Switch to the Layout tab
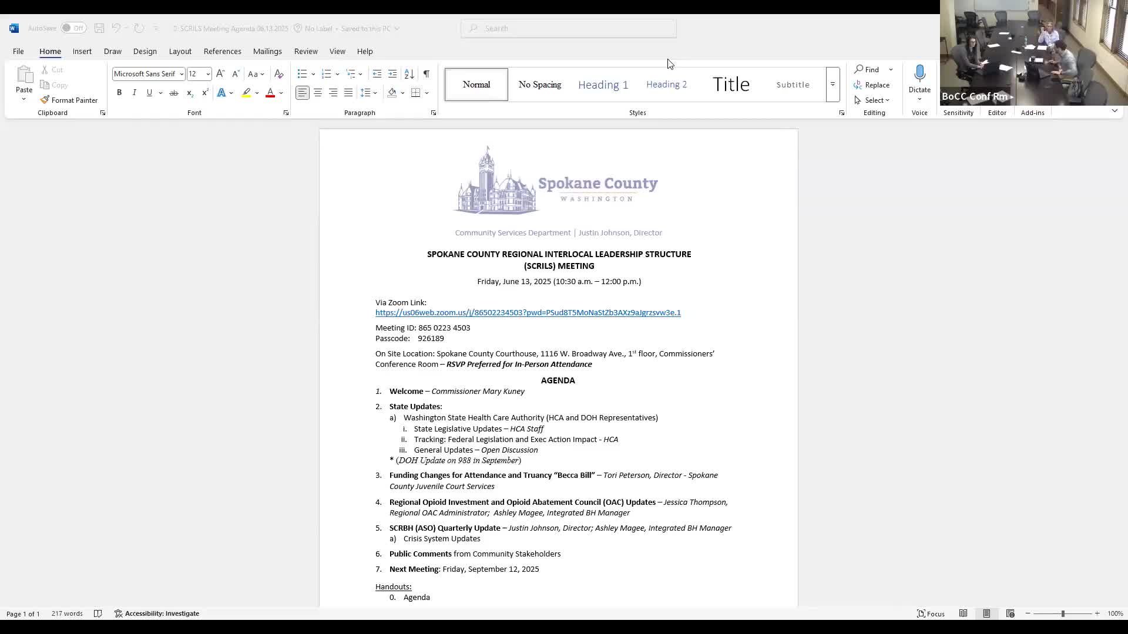1128x634 pixels. pyautogui.click(x=180, y=51)
